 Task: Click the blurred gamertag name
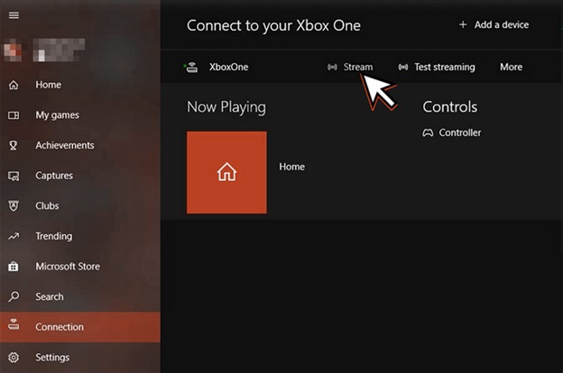click(x=59, y=50)
